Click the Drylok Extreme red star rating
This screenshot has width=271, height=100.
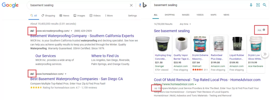coord(197,70)
